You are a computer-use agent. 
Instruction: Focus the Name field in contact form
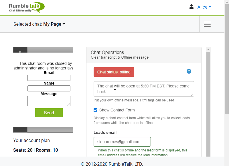pyautogui.click(x=49, y=89)
